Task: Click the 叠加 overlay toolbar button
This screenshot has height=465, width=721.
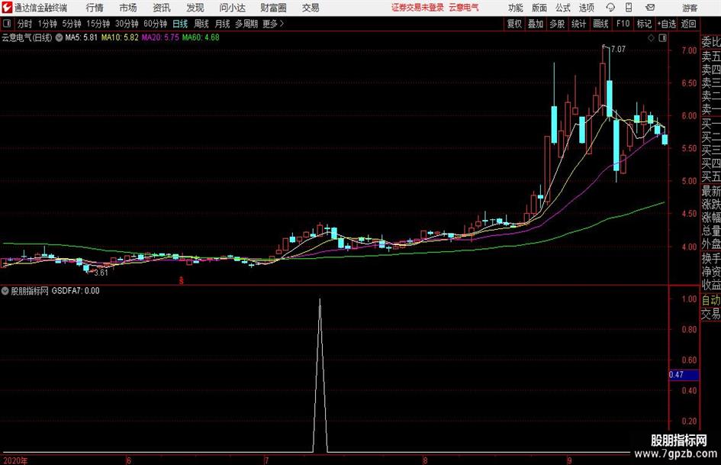Action: [x=536, y=24]
